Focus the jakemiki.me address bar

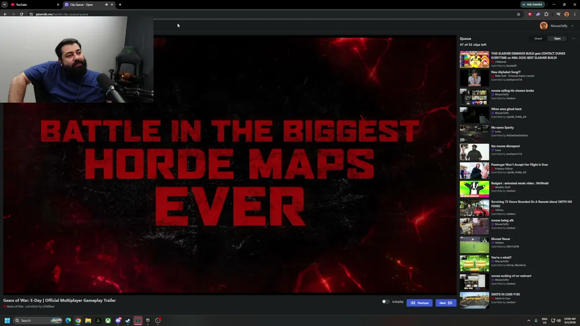(x=272, y=14)
